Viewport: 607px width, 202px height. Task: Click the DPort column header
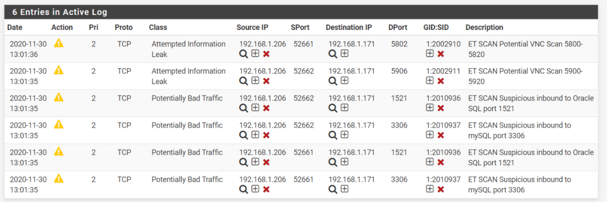pos(398,28)
